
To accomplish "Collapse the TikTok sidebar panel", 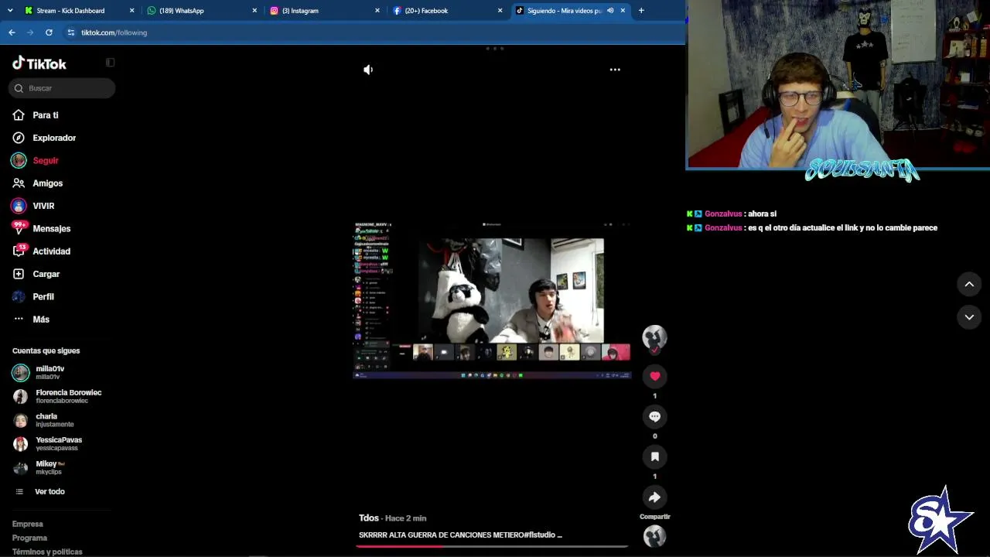I will (x=110, y=63).
